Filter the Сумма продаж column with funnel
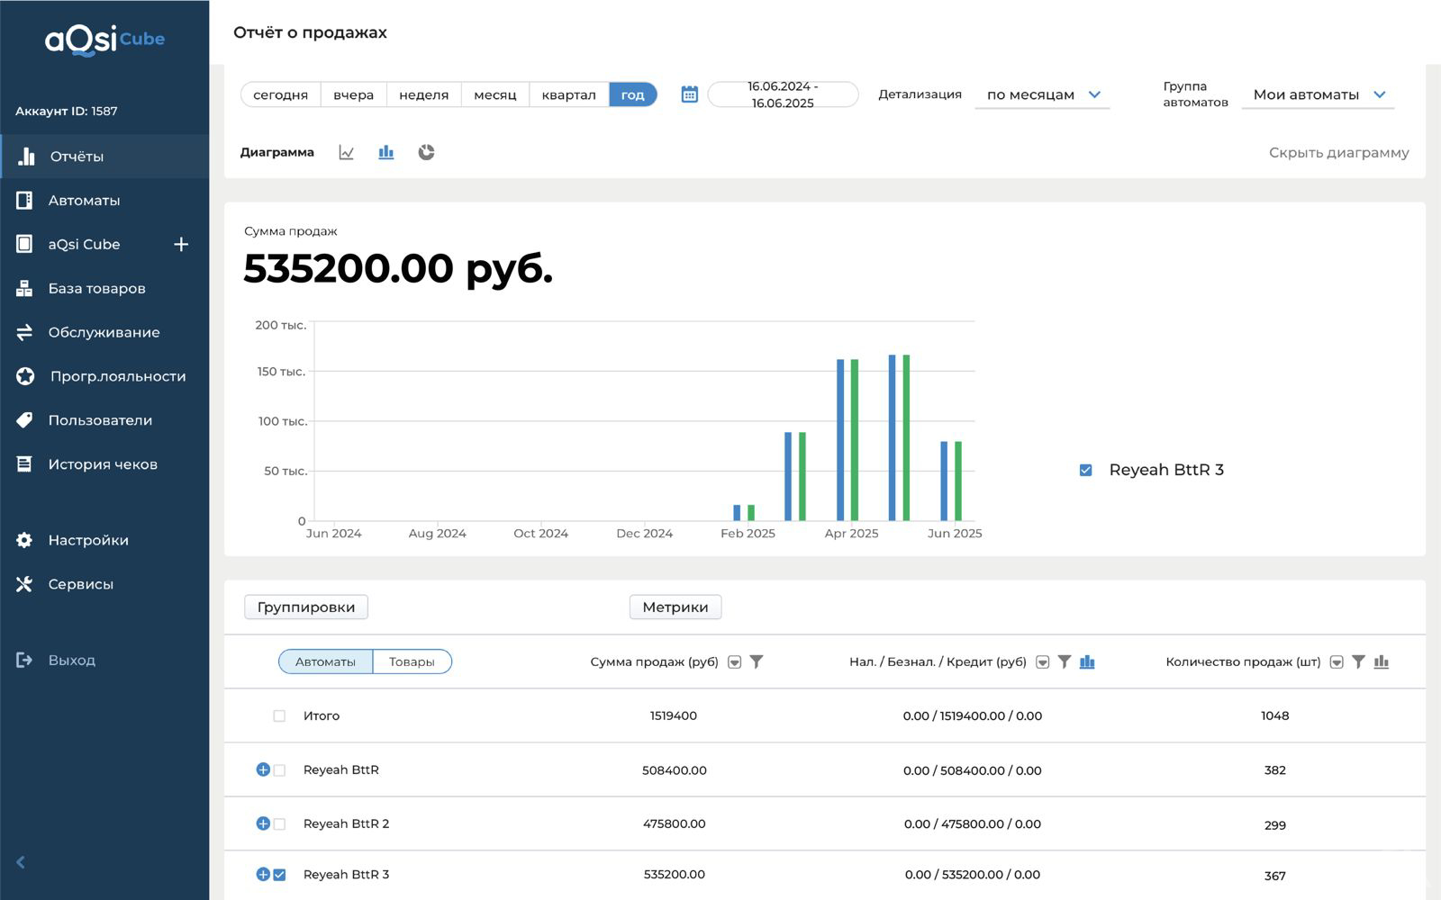 (x=757, y=661)
